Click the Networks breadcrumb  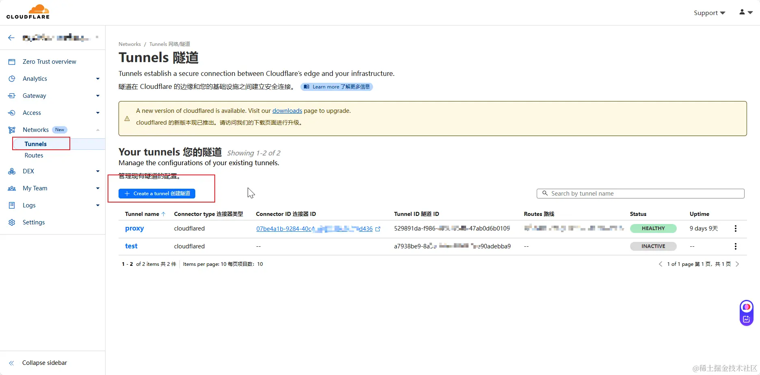point(130,44)
